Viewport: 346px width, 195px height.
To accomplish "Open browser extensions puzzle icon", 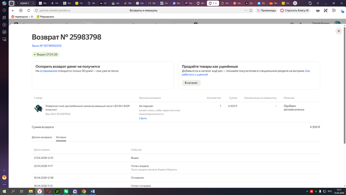I will pos(334,10).
